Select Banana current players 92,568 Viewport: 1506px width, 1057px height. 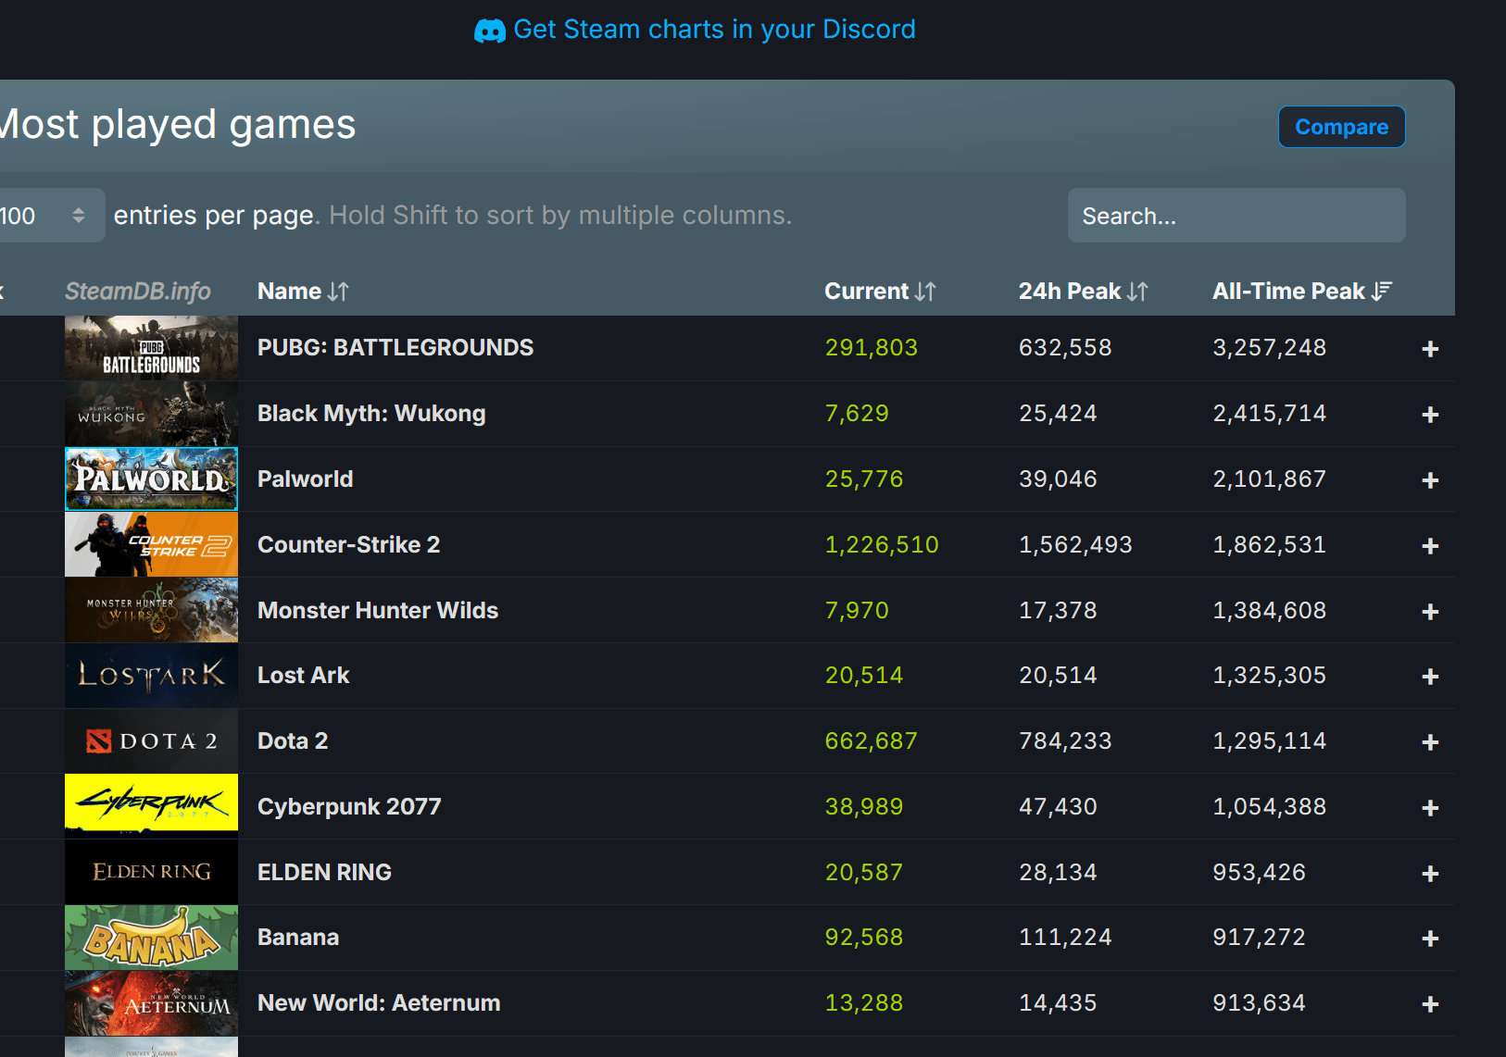(864, 938)
